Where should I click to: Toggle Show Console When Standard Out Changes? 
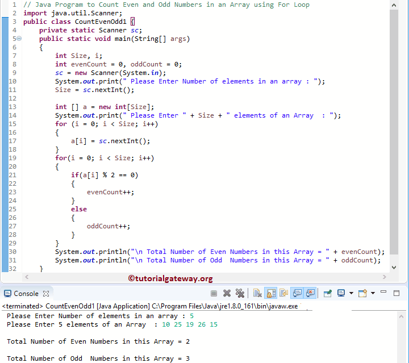tap(297, 293)
